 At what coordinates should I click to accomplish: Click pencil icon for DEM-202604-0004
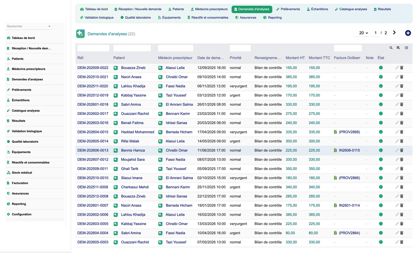pyautogui.click(x=397, y=233)
